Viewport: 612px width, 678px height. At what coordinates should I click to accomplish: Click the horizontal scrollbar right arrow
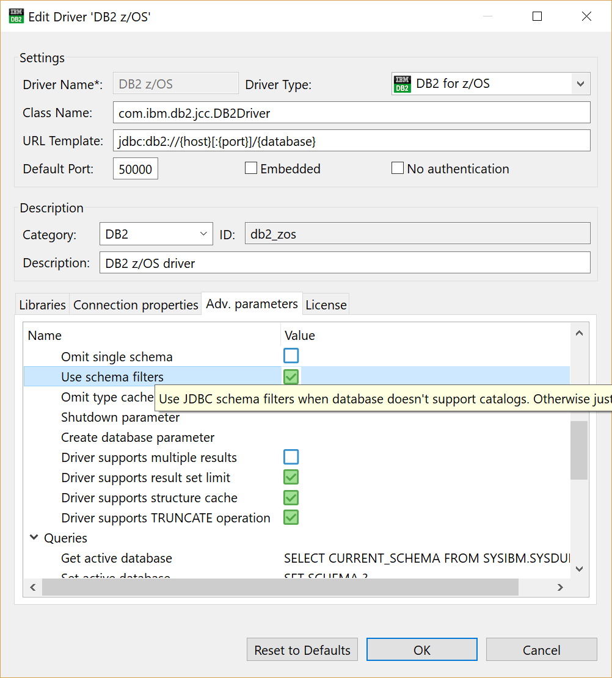tap(560, 587)
